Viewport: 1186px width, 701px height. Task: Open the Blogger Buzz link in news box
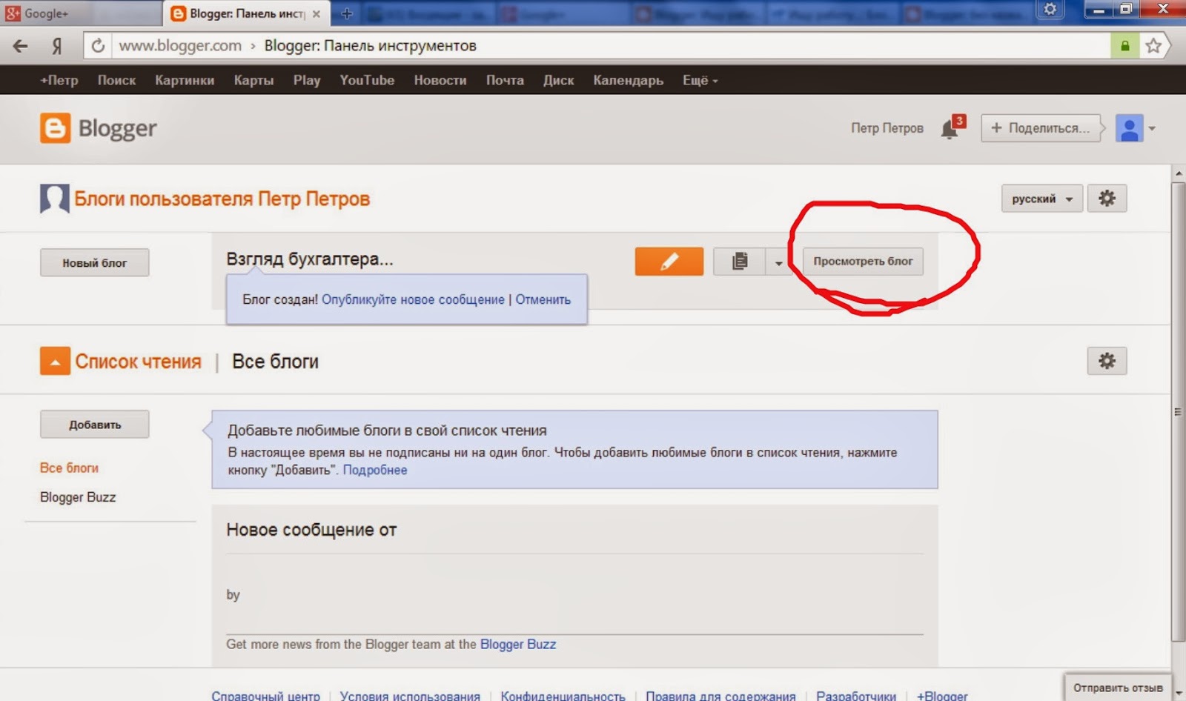pos(518,644)
